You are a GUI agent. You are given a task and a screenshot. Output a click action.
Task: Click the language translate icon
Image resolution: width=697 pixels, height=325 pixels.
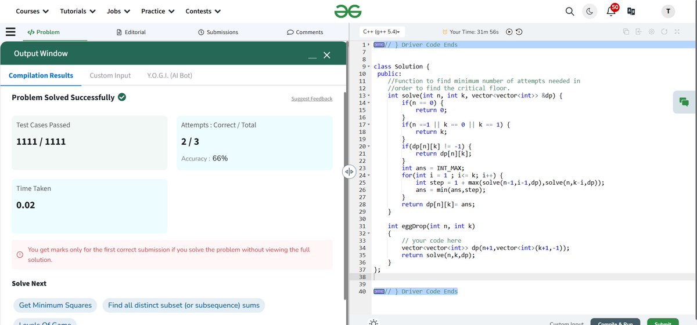(x=631, y=12)
